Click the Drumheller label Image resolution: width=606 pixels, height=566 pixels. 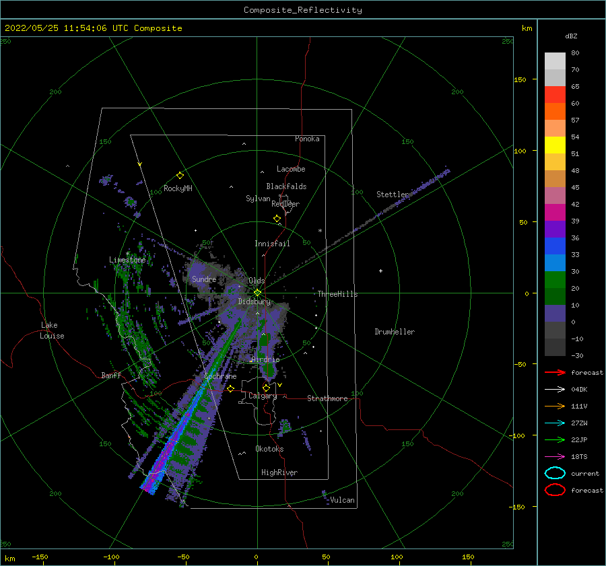pos(395,332)
